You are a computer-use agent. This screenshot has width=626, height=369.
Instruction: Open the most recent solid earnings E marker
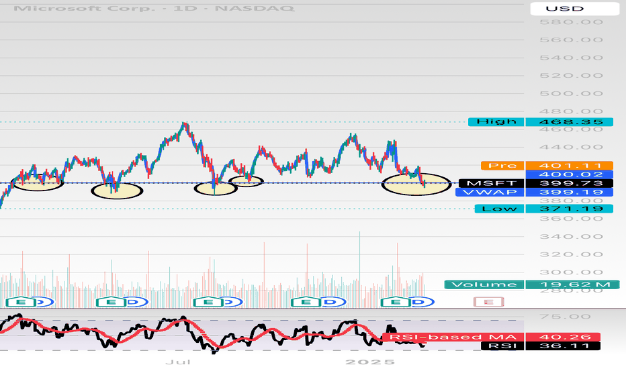click(396, 302)
